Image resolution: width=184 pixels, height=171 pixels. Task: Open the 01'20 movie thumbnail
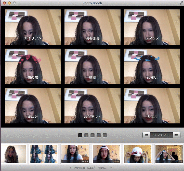(x=169, y=154)
